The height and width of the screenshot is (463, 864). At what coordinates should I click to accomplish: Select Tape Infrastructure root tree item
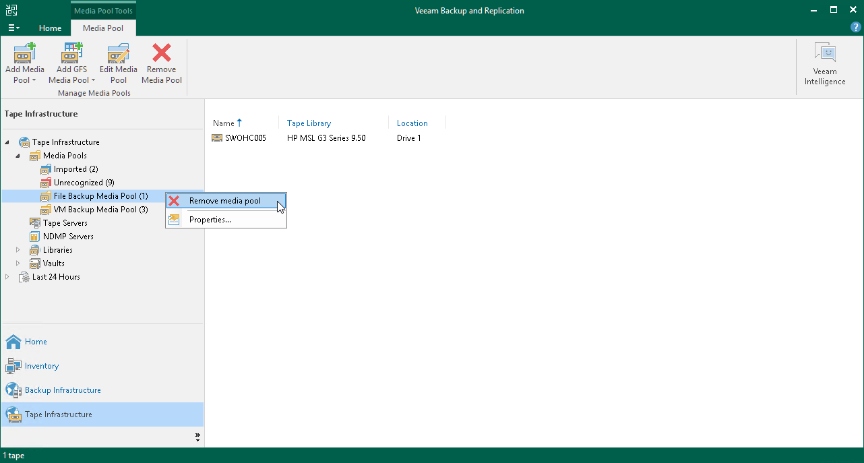(x=65, y=142)
